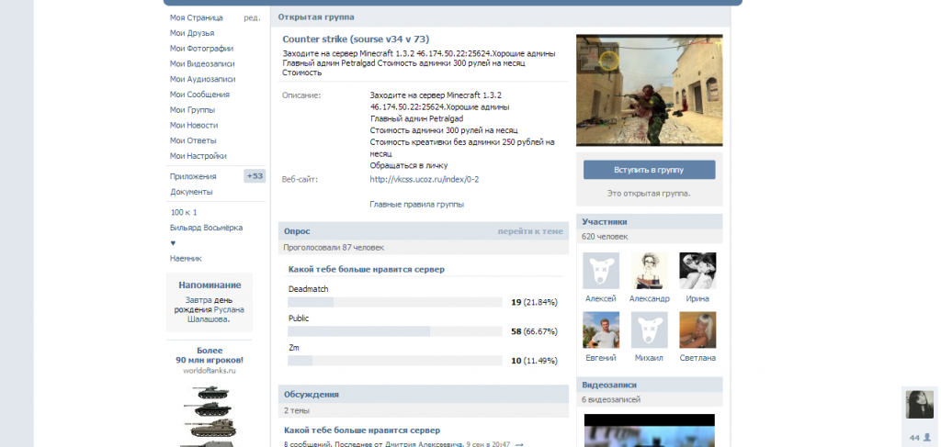Click перейти к теме poll link
Viewport: 941px width, 447px height.
coord(530,231)
